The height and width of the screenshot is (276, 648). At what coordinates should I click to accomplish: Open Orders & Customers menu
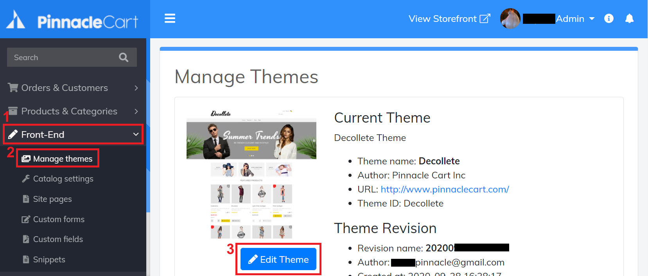(x=73, y=88)
